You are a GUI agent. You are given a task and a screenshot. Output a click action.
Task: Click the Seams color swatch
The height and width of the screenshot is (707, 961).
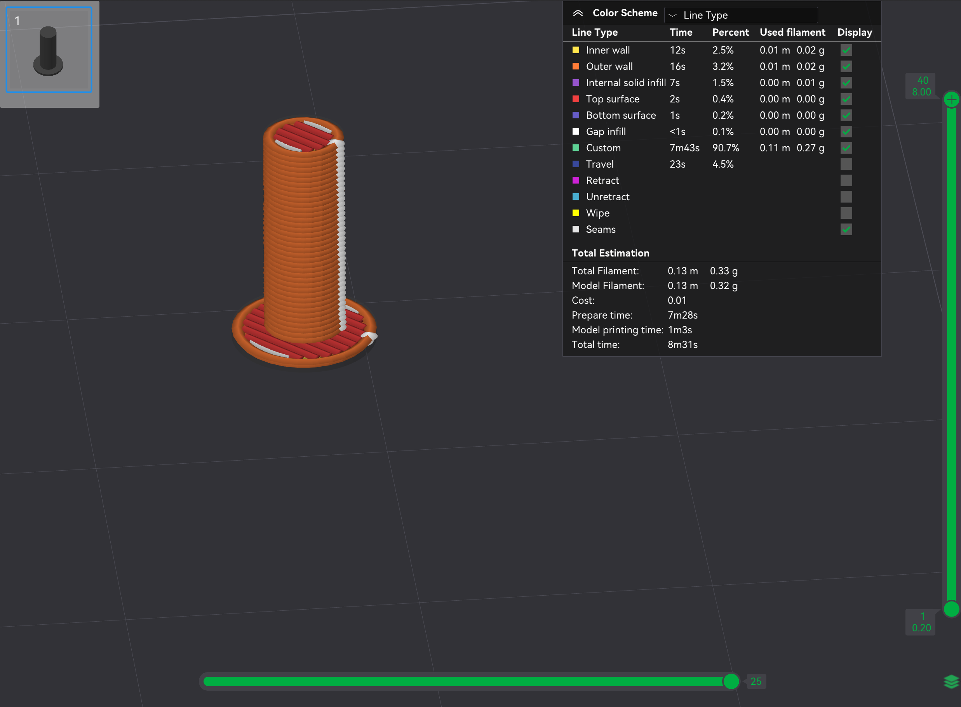pos(575,229)
